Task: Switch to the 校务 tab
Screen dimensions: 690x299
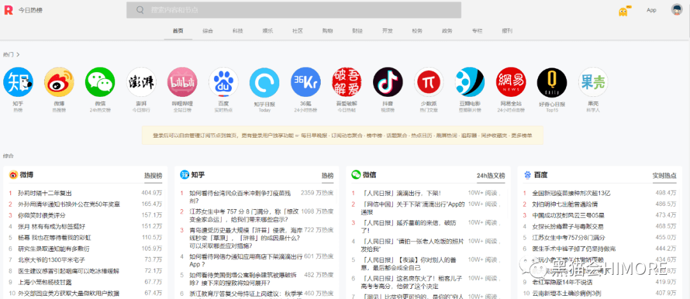Action: (417, 31)
